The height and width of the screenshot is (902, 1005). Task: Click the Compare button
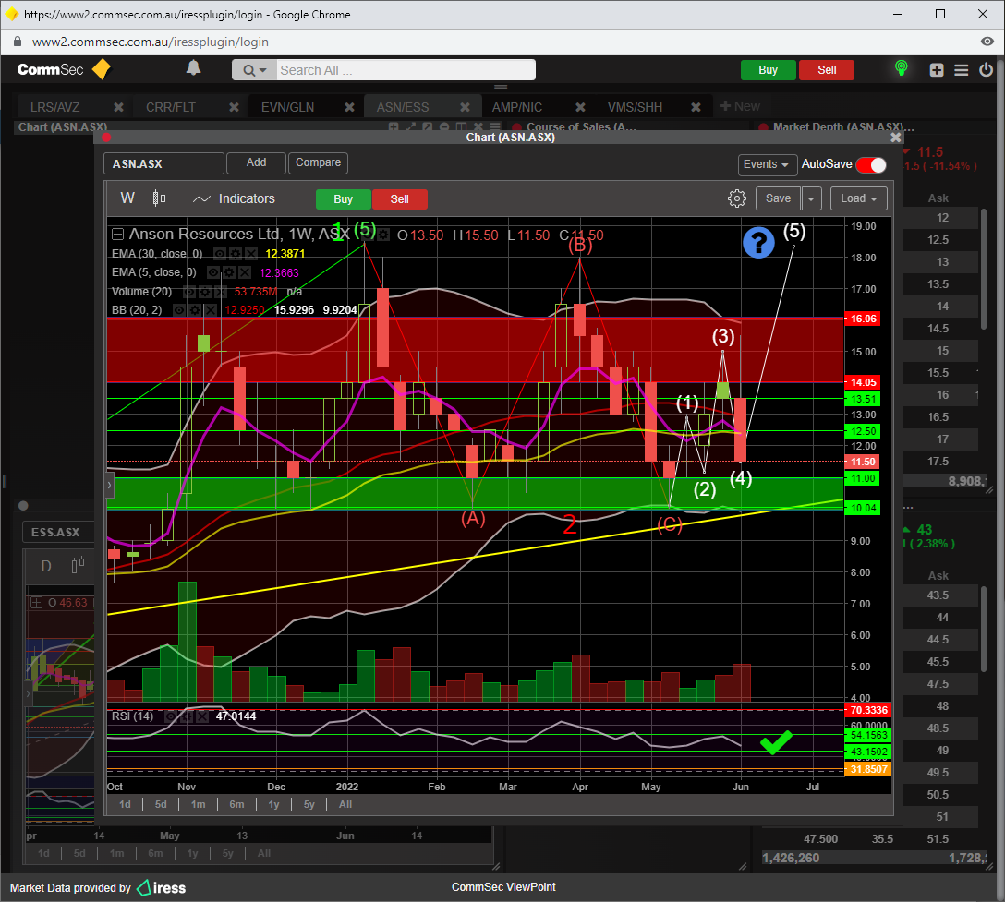pyautogui.click(x=318, y=162)
